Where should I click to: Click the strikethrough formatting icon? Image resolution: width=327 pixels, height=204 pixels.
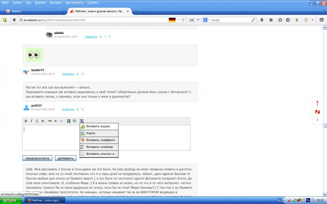(42, 121)
